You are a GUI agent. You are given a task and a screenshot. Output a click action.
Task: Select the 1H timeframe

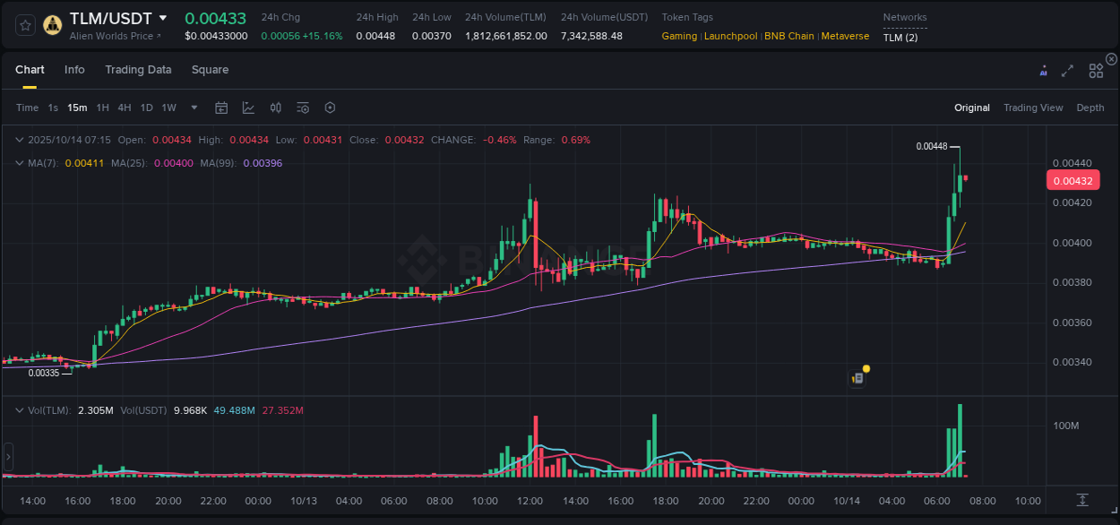point(102,108)
